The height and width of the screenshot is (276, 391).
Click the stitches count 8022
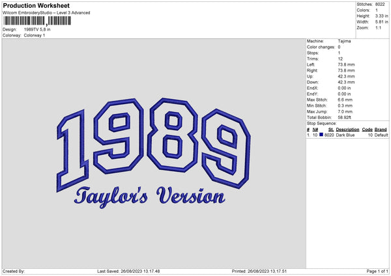click(380, 5)
